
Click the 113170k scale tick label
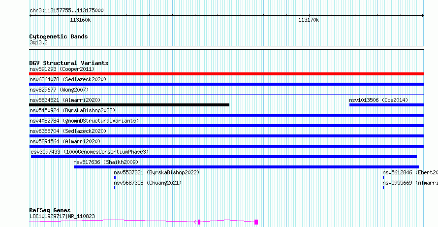coord(309,20)
